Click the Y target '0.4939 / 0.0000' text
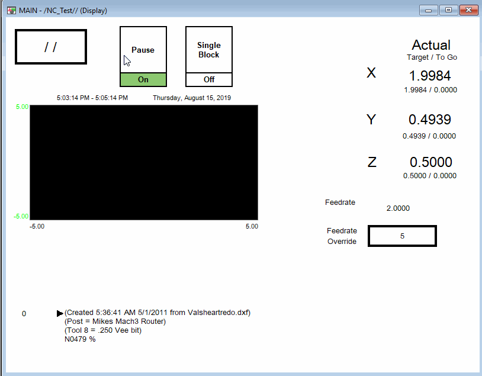The width and height of the screenshot is (482, 376). tap(429, 136)
